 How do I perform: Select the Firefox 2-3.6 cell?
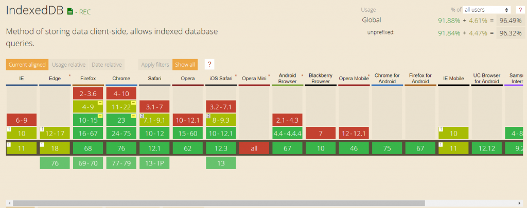pyautogui.click(x=88, y=93)
